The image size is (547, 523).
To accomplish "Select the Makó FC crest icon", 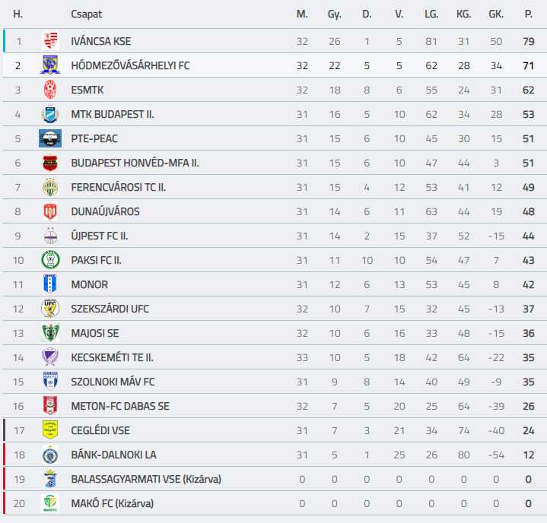I will click(50, 502).
